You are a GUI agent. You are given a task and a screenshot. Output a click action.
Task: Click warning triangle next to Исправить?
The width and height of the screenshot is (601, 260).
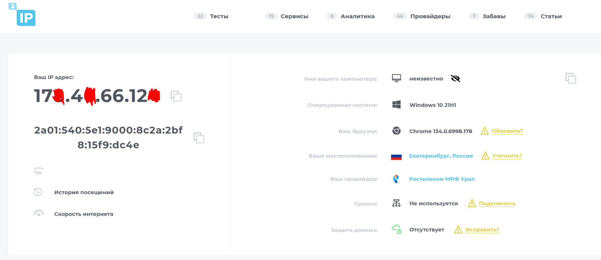[x=458, y=230]
